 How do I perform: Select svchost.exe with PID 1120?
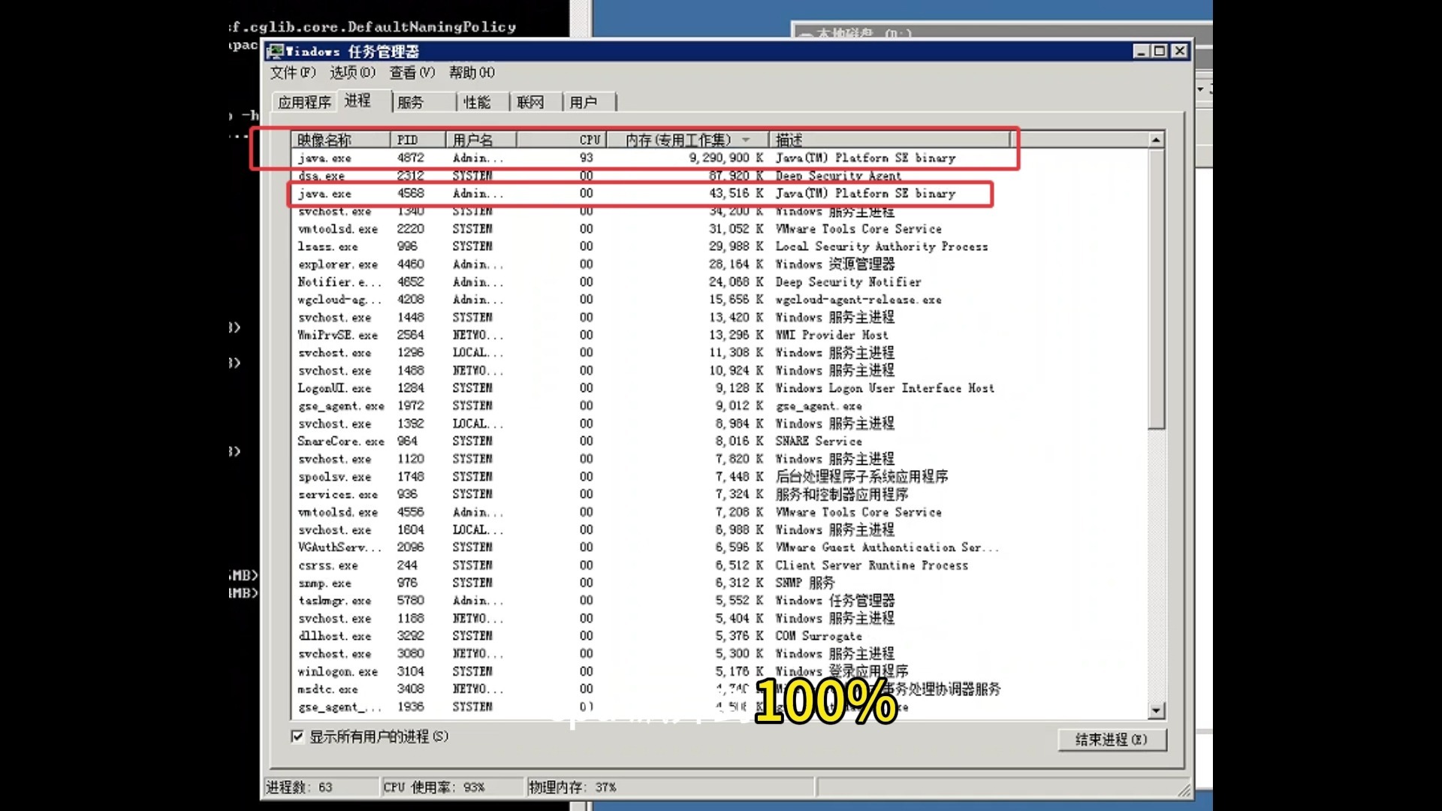tap(652, 459)
